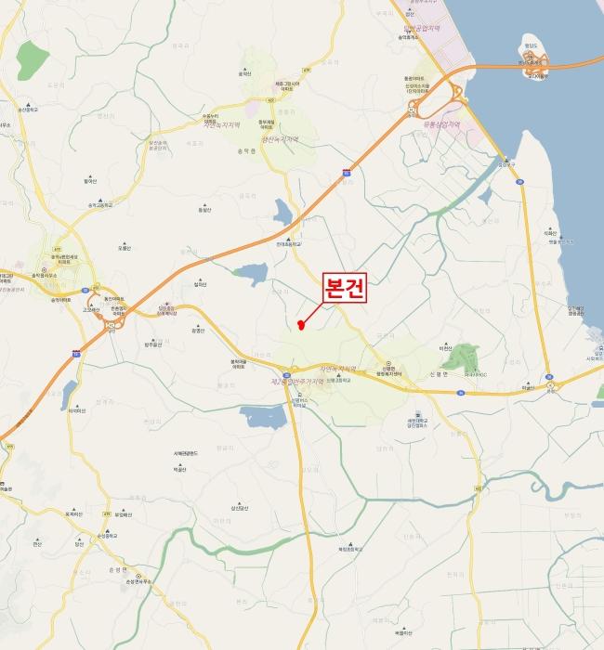Click the university icon above 세한대학교 label

click(418, 414)
